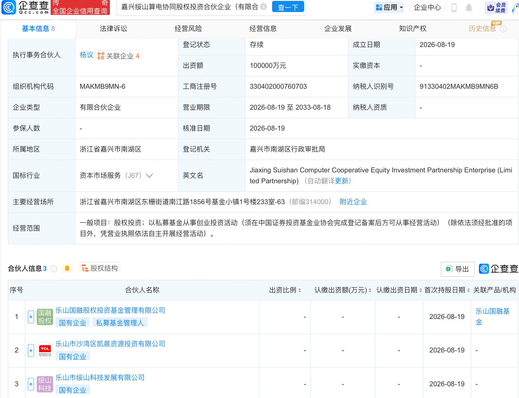519x398 pixels.
Task: Switch to the 法律诉讼 tab
Action: [113, 29]
